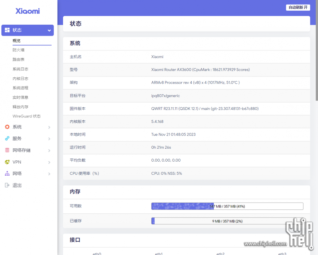Click the 本地时间 row label
Image resolution: width=318 pixels, height=255 pixels.
click(78, 134)
